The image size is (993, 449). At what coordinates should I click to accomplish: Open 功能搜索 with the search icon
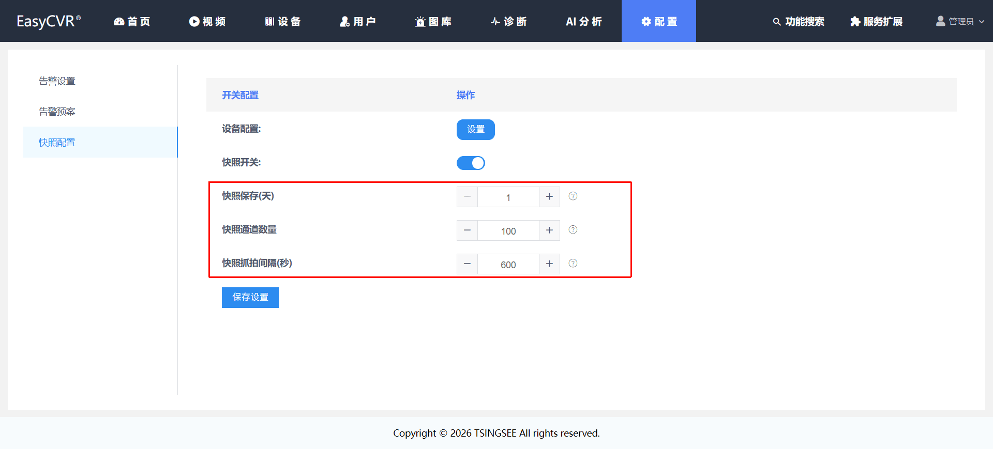click(799, 21)
